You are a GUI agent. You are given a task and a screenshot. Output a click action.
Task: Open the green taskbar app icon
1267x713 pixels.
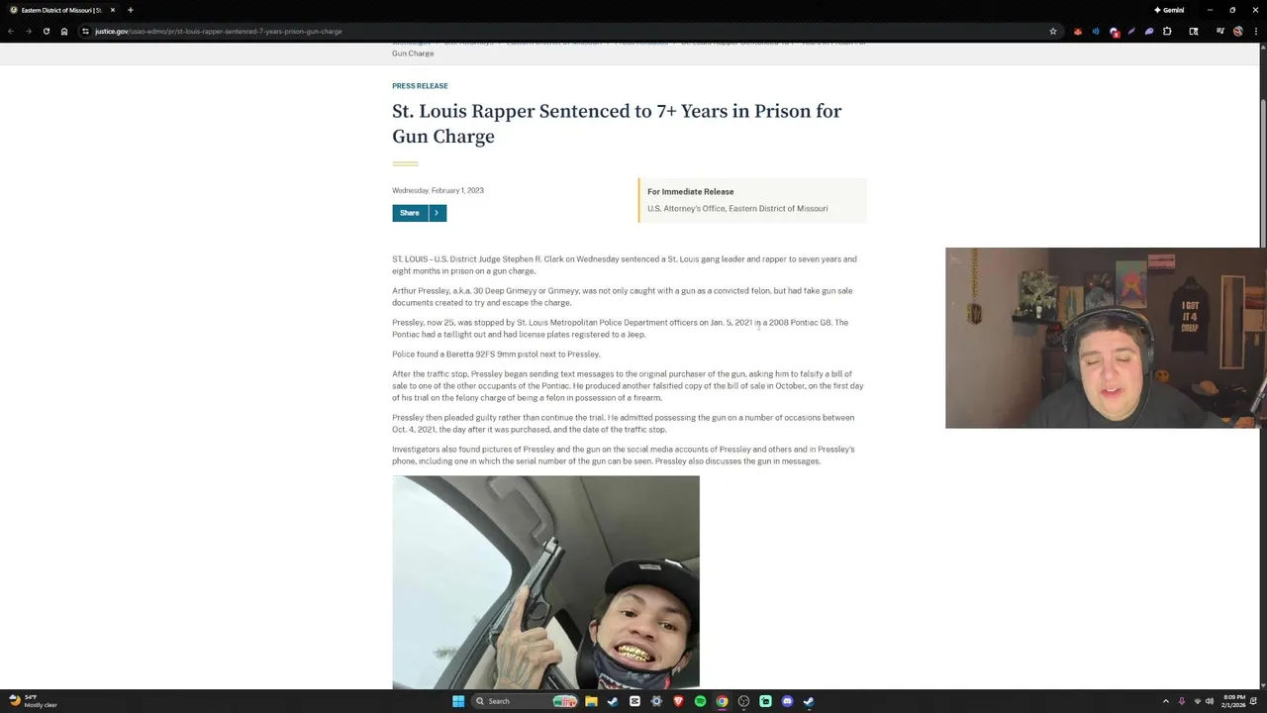click(x=765, y=701)
